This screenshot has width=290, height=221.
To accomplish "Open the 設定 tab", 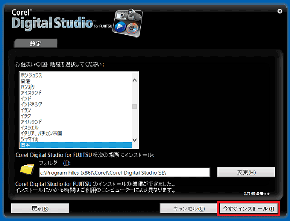I will pos(35,43).
